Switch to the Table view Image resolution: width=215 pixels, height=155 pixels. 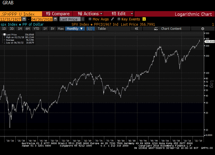102,29
